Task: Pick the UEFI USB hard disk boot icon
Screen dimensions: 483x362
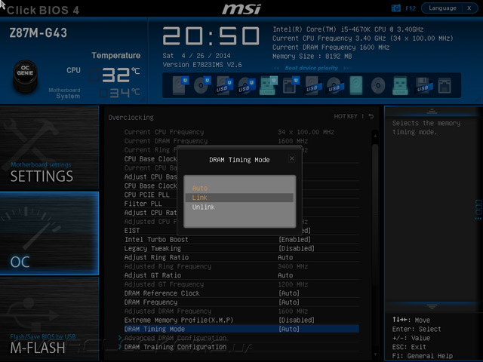Action: 224,85
